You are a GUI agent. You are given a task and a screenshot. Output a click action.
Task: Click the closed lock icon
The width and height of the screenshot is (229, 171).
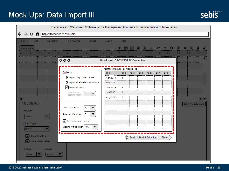(x=198, y=48)
